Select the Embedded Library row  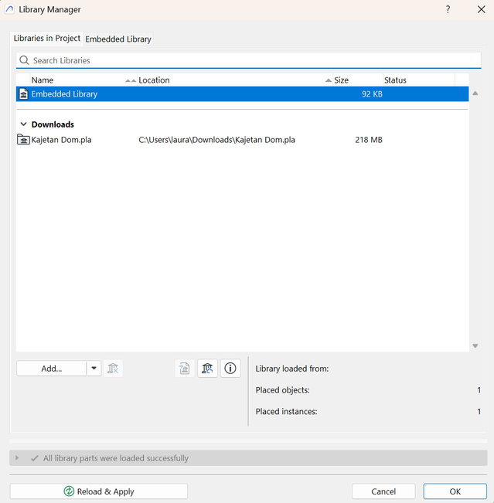coord(242,94)
